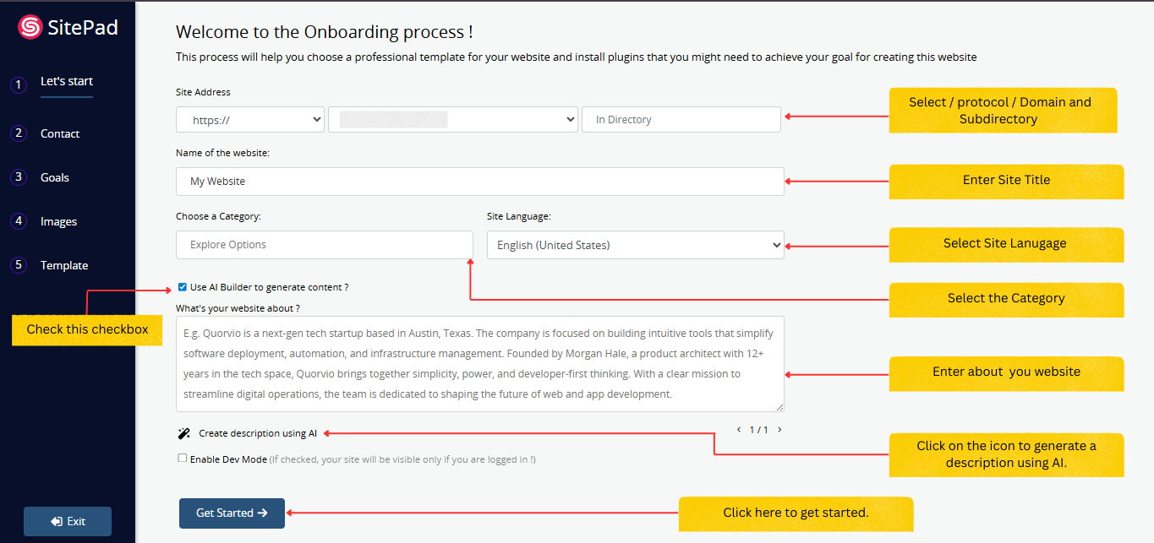Open the https:// protocol dropdown
Image resolution: width=1154 pixels, height=543 pixels.
pos(249,120)
